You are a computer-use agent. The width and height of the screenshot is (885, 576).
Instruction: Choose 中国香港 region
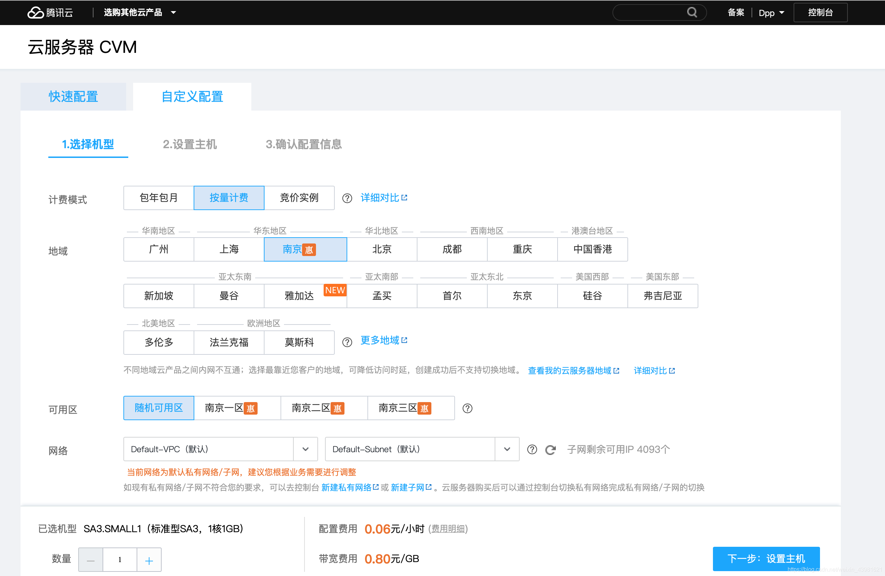tap(593, 249)
